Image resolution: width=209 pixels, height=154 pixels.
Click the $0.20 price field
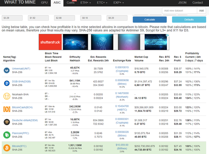(x=117, y=18)
